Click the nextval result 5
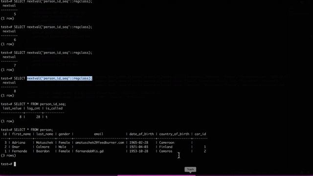Viewport: 313px width, 176px height. 15,14
